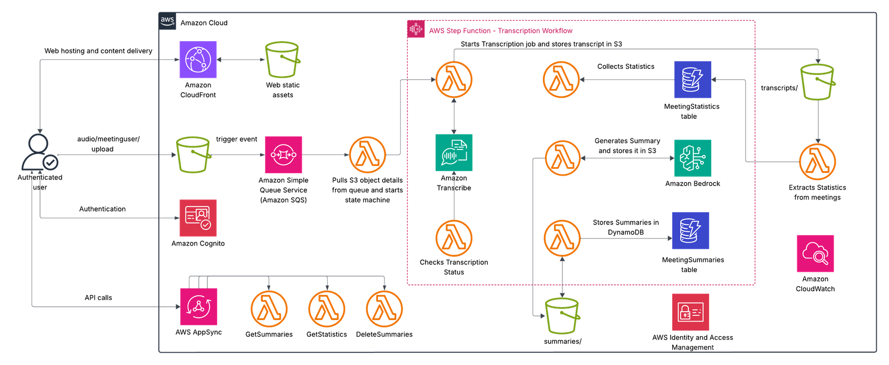889x365 pixels.
Task: Select the Amazon Transcribe icon
Action: 454,152
